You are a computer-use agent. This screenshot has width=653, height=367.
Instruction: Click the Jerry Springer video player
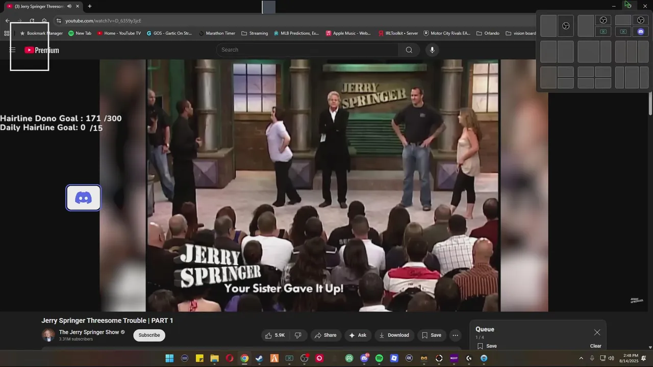323,186
